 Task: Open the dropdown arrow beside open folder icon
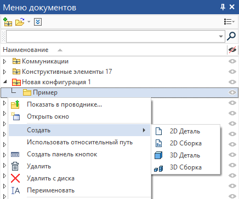tap(29, 22)
